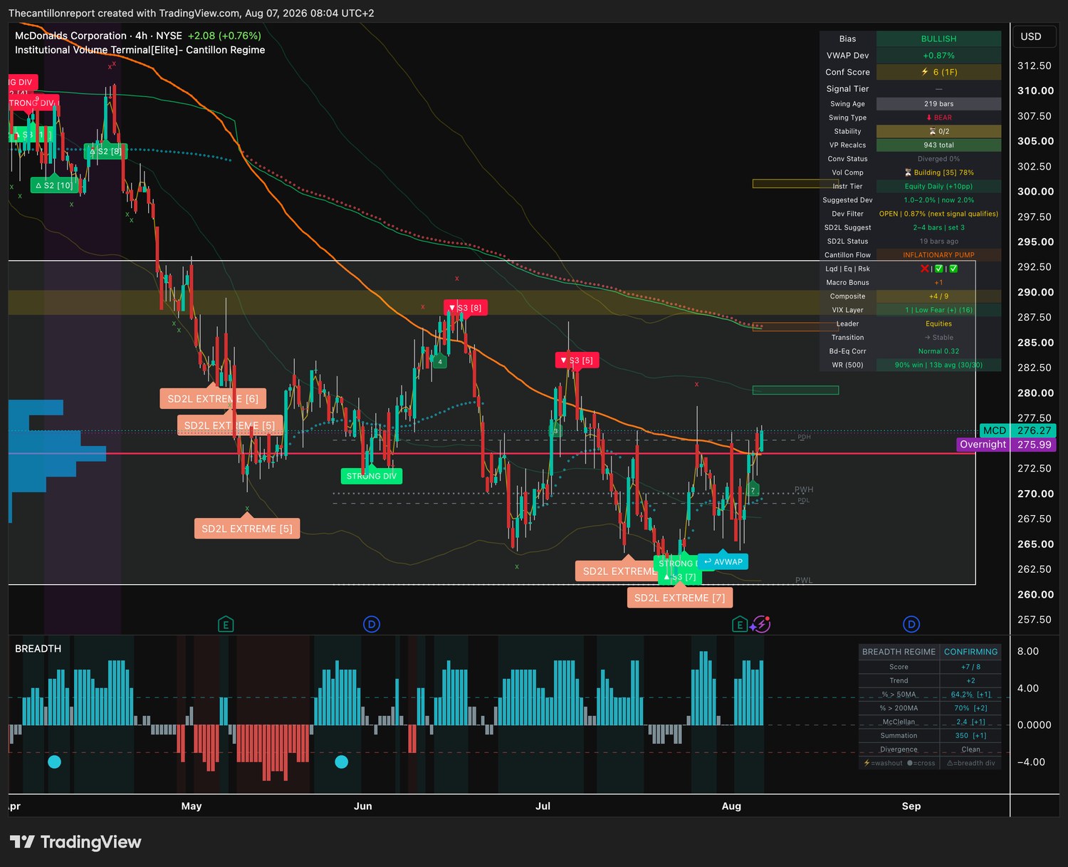Click the Equity Daily (+10pp) value
Image resolution: width=1068 pixels, height=867 pixels.
[938, 187]
